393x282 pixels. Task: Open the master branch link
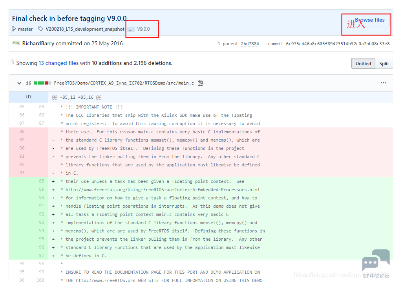pos(25,29)
